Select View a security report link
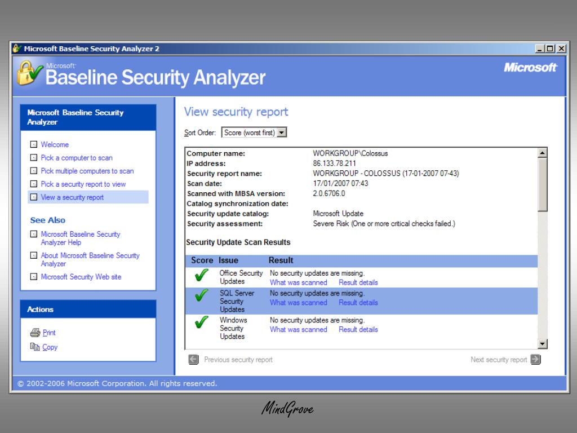Image resolution: width=577 pixels, height=433 pixels. [x=72, y=197]
